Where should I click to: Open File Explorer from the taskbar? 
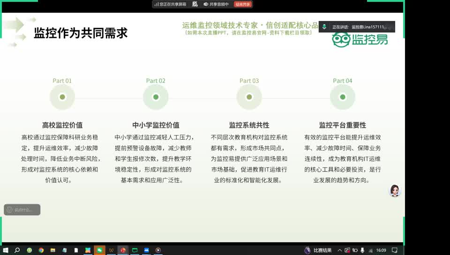click(53, 250)
